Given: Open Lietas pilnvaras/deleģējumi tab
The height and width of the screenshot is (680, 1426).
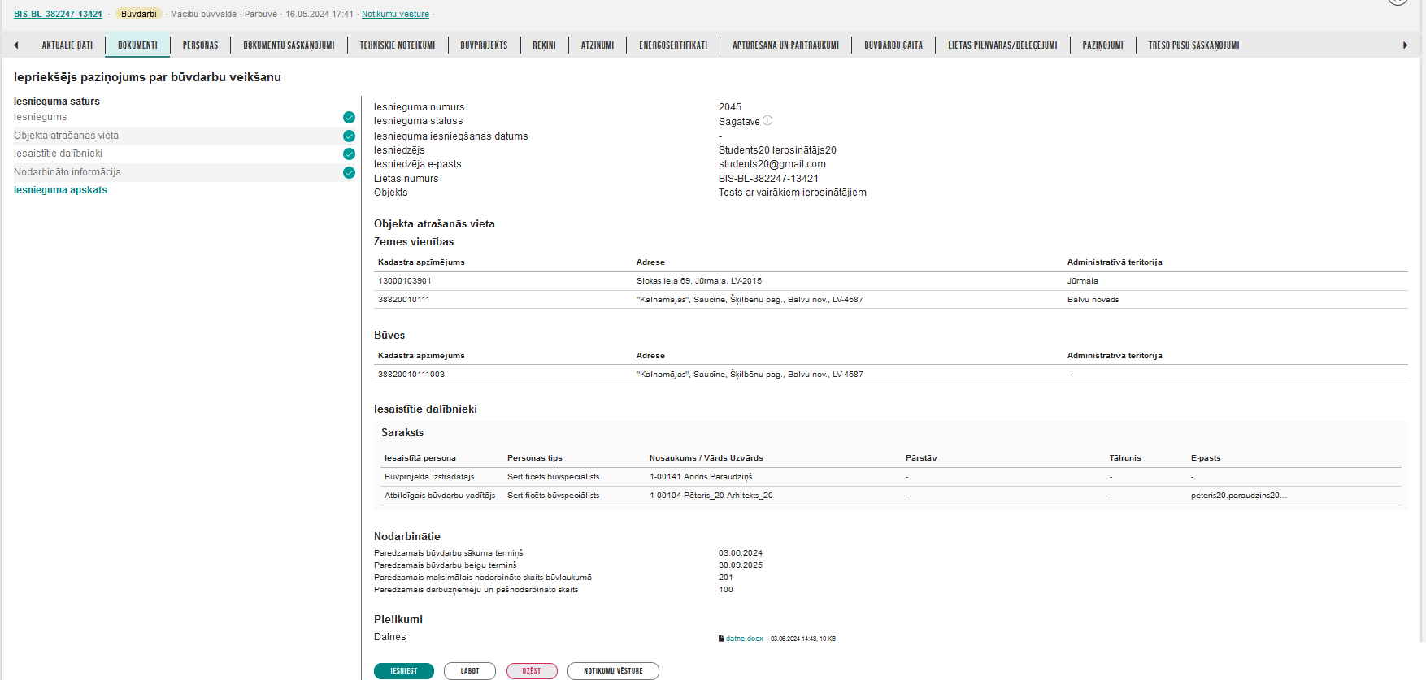Looking at the screenshot, I should pyautogui.click(x=1002, y=45).
